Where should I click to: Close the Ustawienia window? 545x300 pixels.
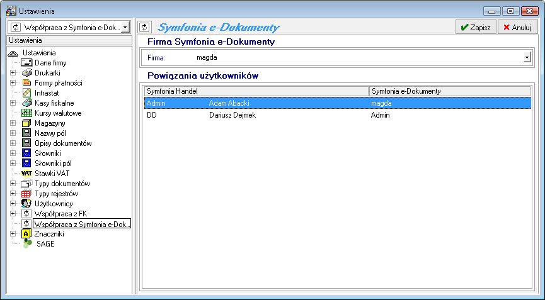530,11
